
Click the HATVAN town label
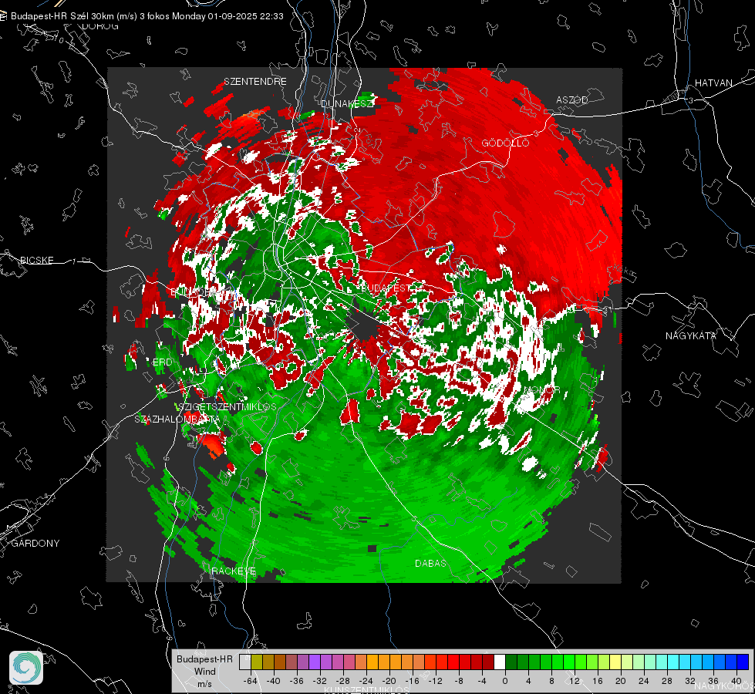(713, 83)
